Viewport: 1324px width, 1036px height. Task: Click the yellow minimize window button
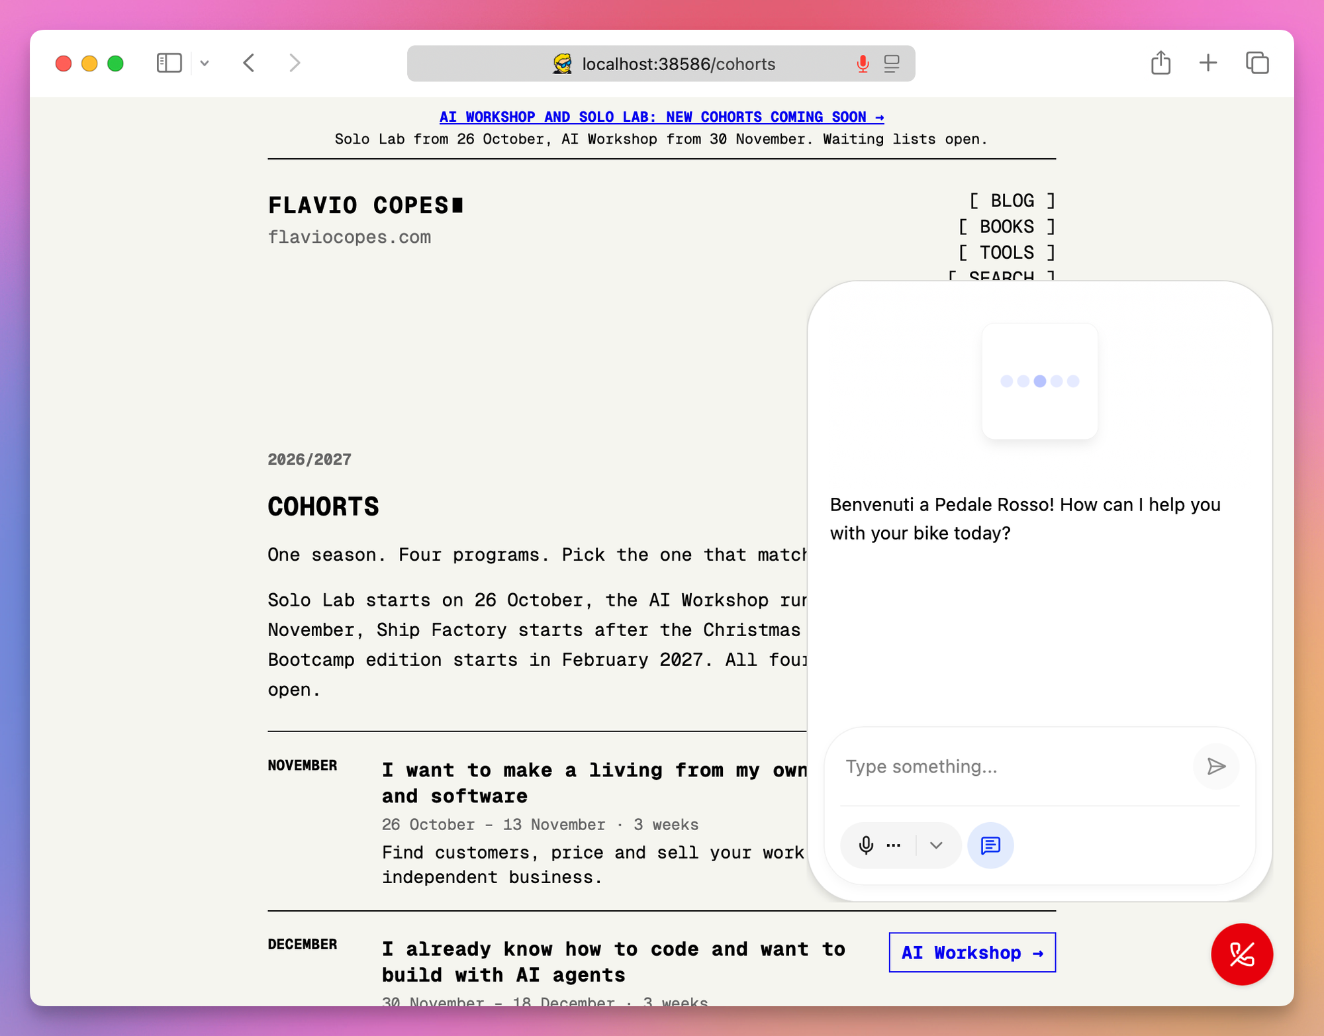click(89, 64)
